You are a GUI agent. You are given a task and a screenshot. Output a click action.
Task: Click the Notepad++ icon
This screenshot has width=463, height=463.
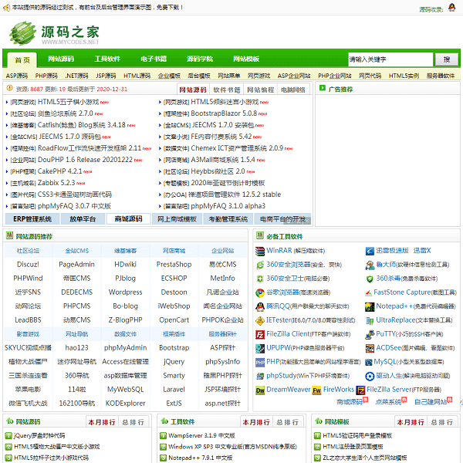pyautogui.click(x=370, y=307)
